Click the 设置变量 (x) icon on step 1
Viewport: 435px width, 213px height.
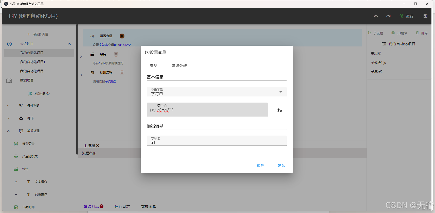tap(92, 36)
